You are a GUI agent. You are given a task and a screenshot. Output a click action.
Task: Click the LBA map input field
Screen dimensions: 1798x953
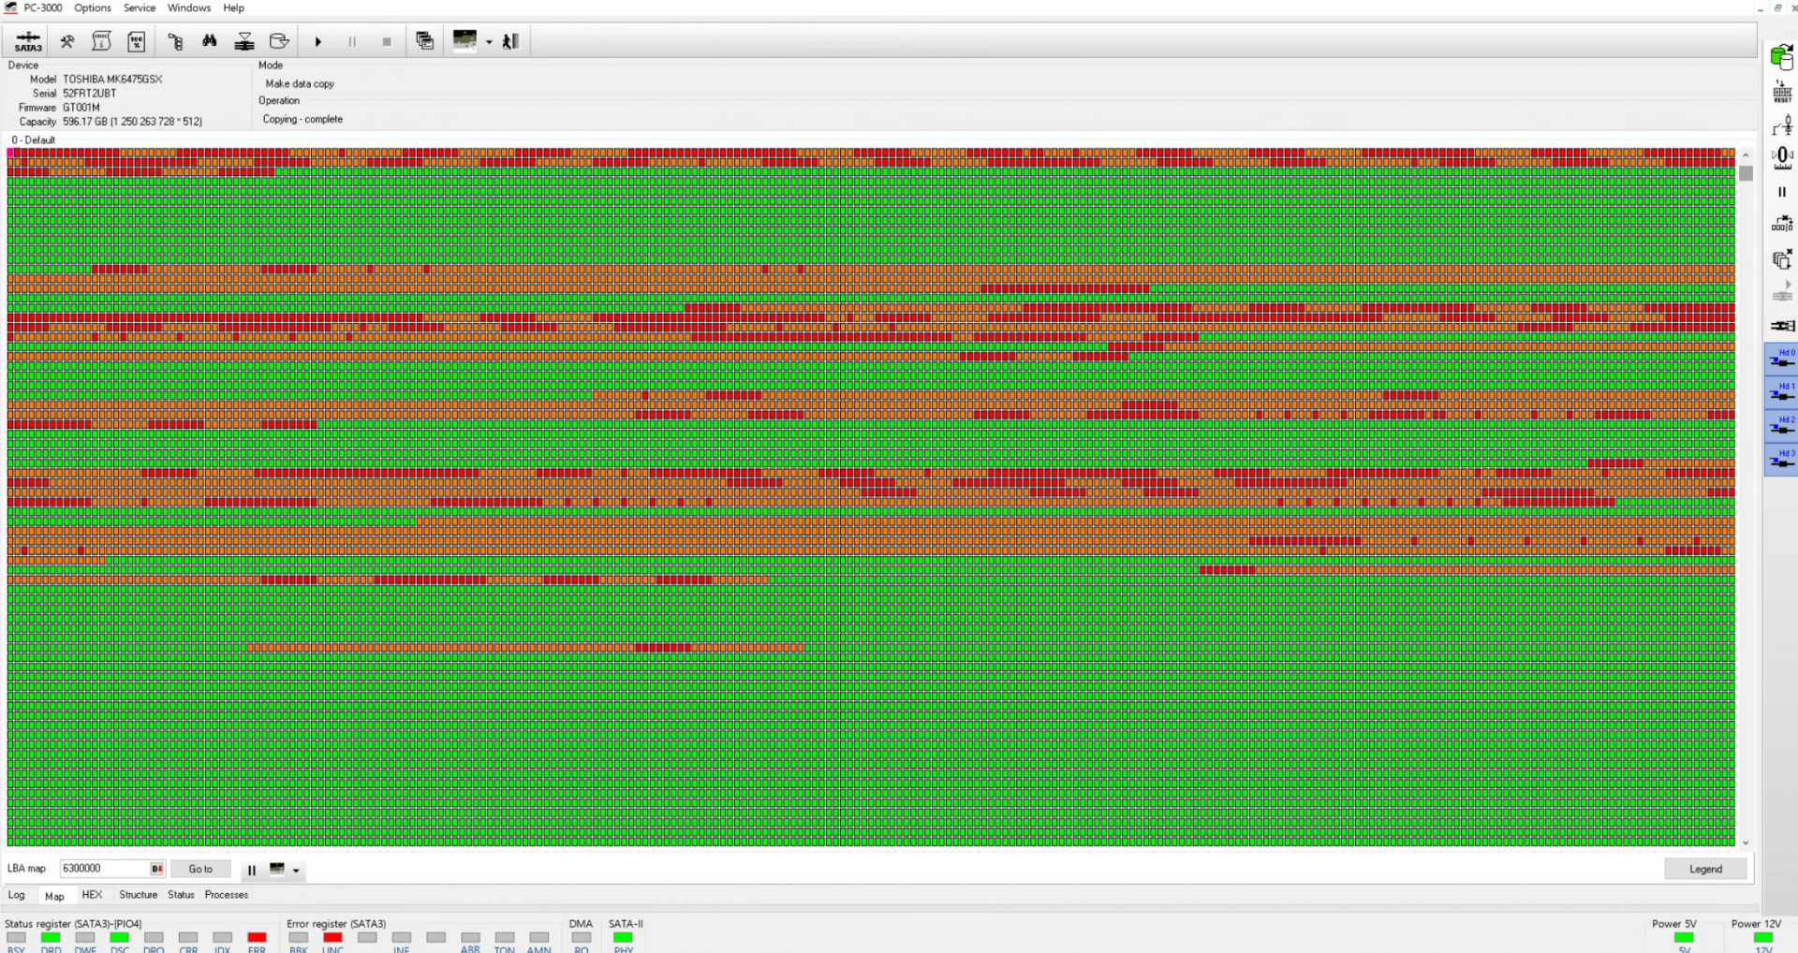coord(112,869)
